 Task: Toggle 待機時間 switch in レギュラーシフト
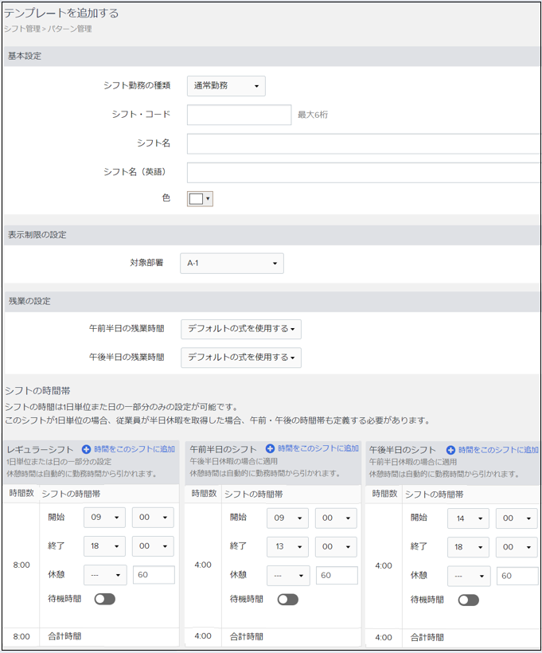click(105, 599)
